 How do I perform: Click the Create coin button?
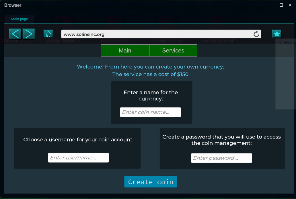pyautogui.click(x=151, y=182)
